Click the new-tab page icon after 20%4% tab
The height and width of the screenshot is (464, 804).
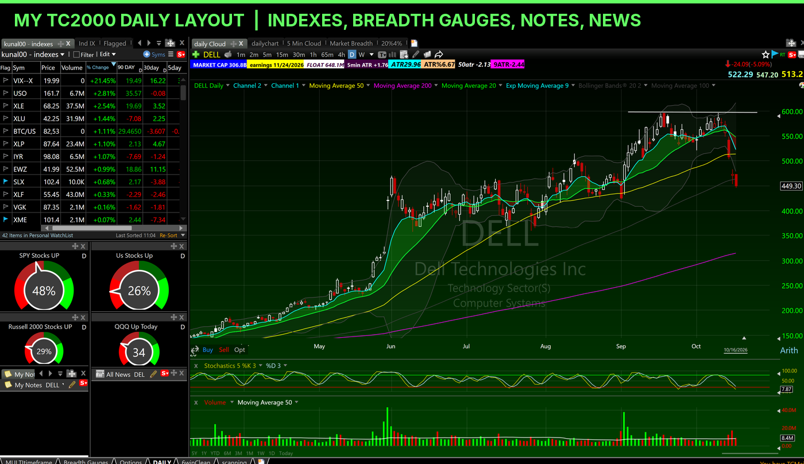coord(414,44)
